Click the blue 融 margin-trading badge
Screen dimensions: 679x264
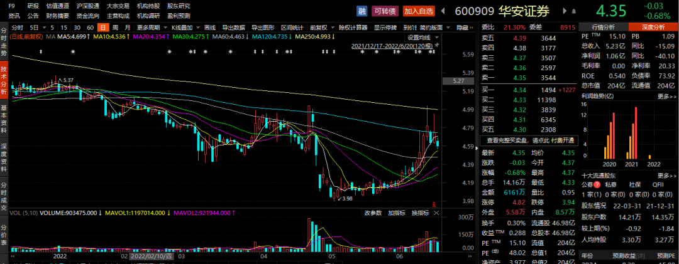[362, 11]
